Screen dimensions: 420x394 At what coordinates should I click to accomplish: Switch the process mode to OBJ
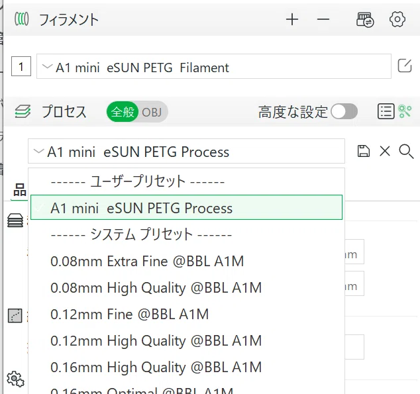tap(152, 112)
